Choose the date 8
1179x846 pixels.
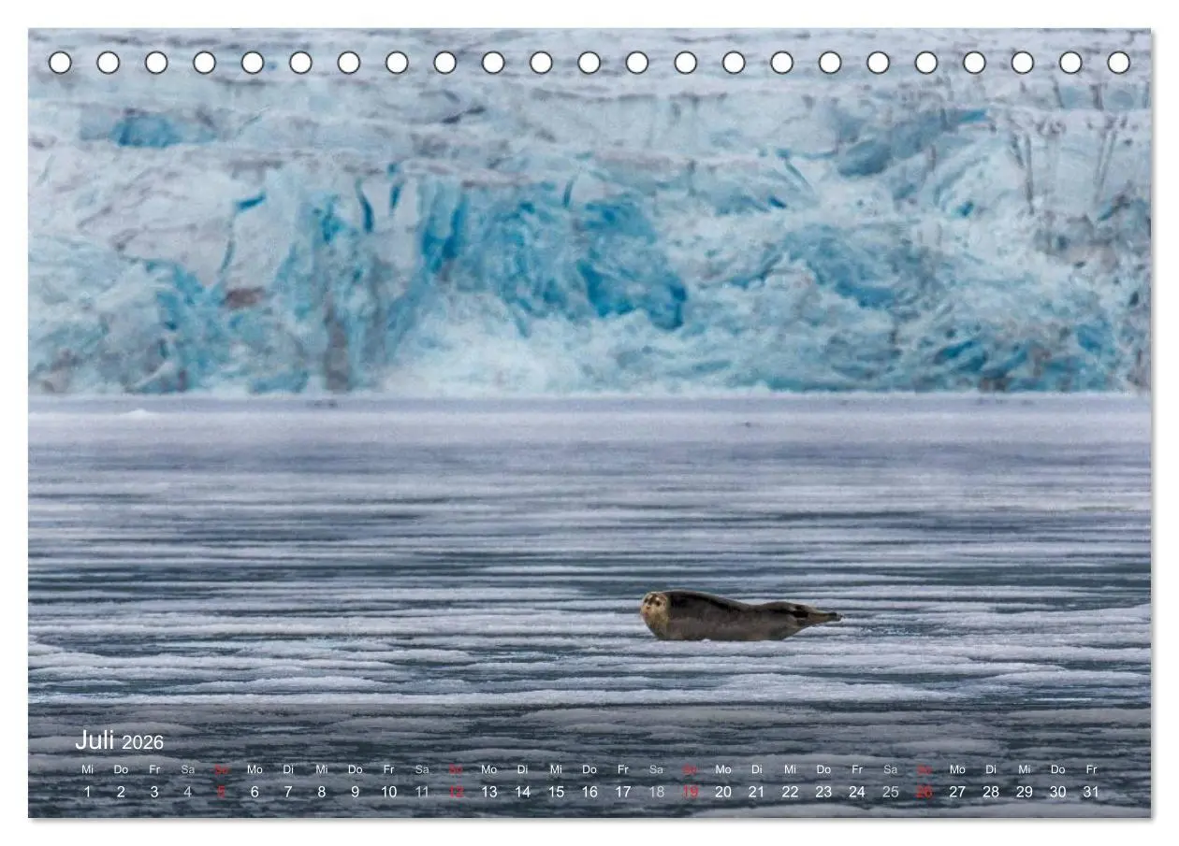click(322, 792)
